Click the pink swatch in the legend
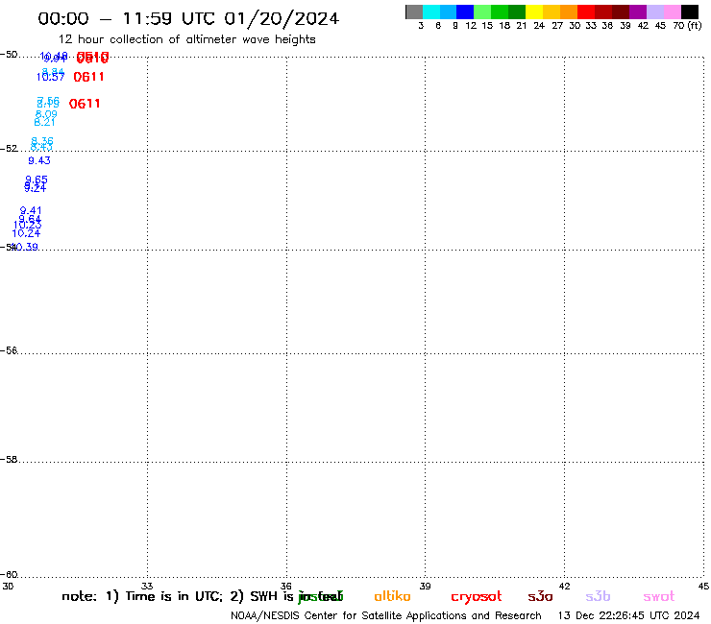The width and height of the screenshot is (711, 624). (x=672, y=12)
